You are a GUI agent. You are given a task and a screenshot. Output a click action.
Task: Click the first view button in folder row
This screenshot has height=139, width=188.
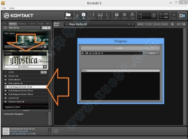coord(42,72)
